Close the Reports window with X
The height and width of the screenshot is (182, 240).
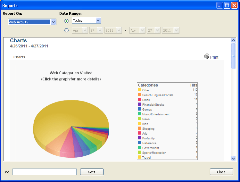tap(234, 5)
